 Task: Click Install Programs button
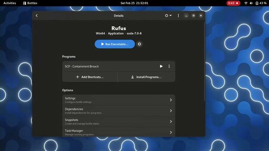(x=146, y=77)
